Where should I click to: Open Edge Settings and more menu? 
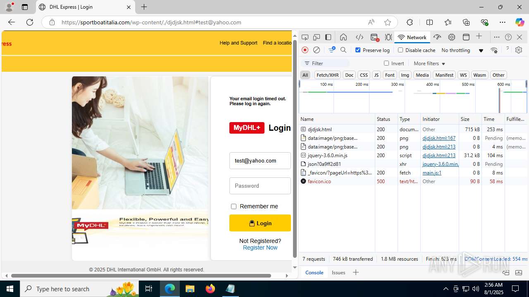point(503,22)
